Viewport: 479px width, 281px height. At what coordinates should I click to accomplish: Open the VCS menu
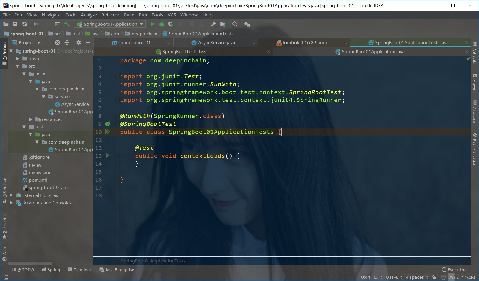coord(172,15)
